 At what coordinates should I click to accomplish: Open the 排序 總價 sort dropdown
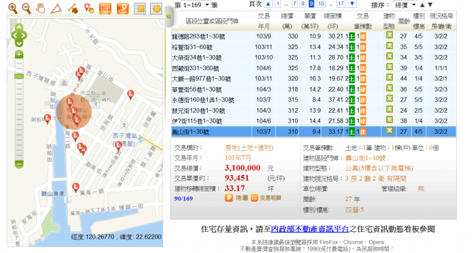pos(405,5)
